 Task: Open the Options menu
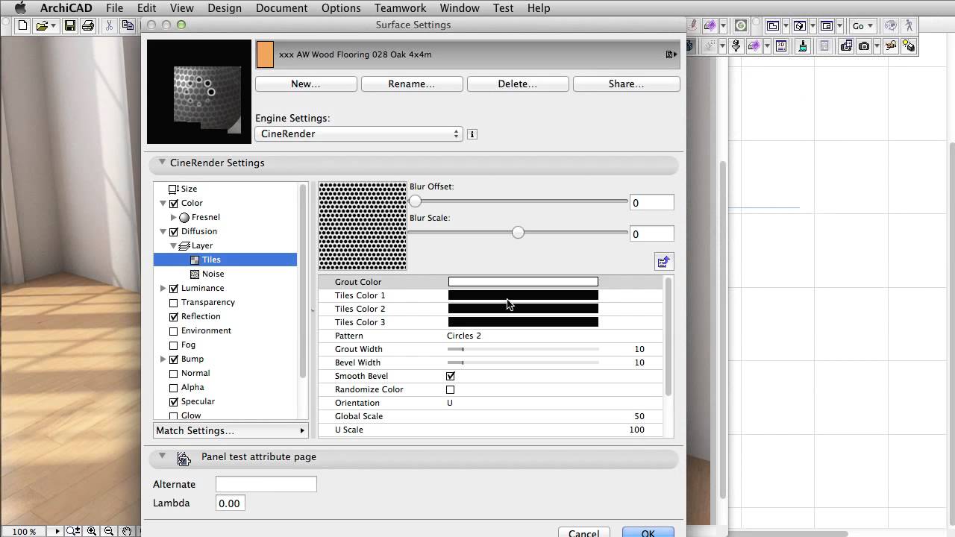click(x=341, y=8)
